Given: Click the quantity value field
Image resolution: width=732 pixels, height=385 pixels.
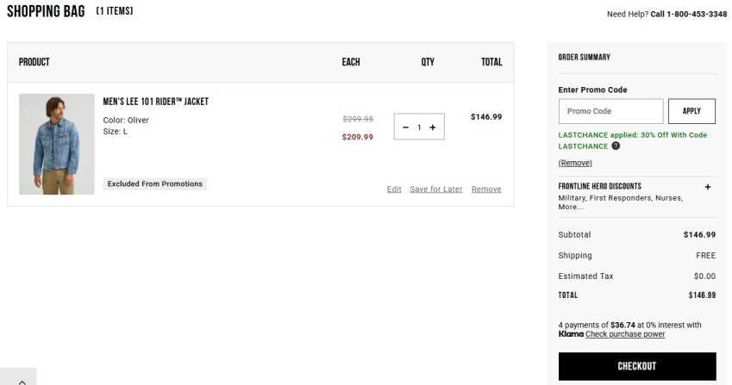Looking at the screenshot, I should (419, 127).
